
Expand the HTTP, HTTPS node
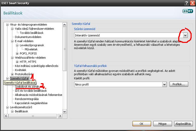tap(17, 62)
